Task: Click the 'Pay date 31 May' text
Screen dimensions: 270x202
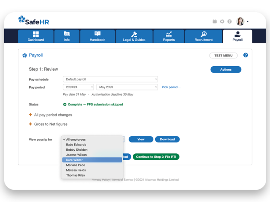Action: (x=74, y=95)
